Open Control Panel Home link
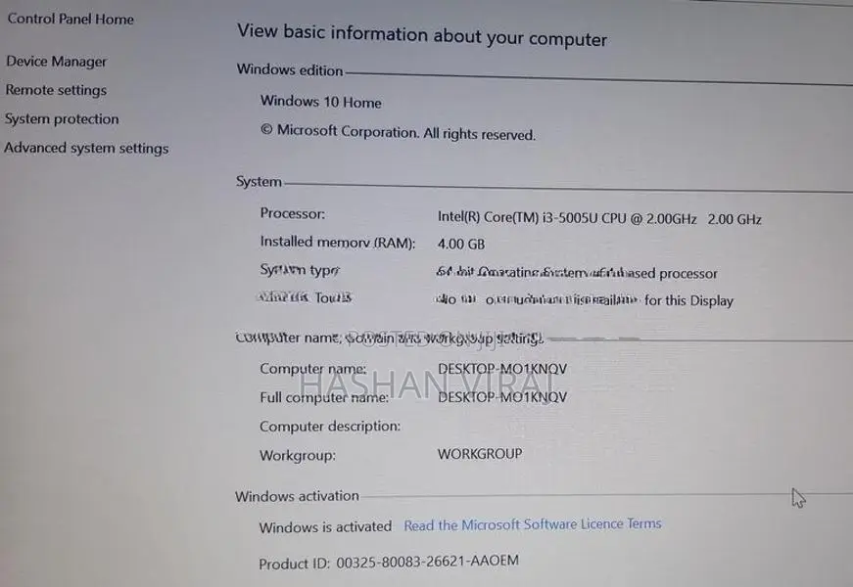The width and height of the screenshot is (853, 587). (71, 19)
